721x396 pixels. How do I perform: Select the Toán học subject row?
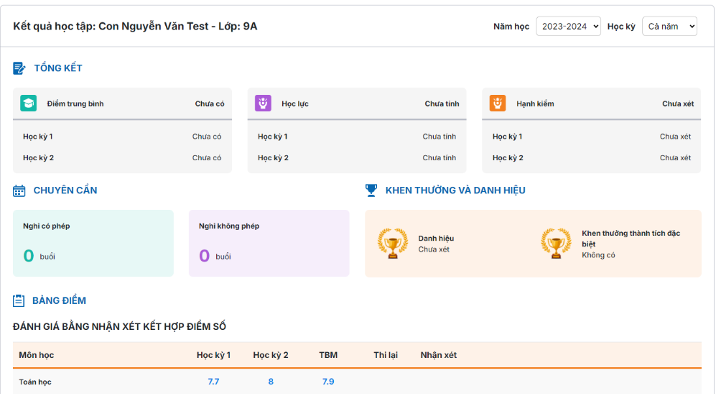[36, 382]
